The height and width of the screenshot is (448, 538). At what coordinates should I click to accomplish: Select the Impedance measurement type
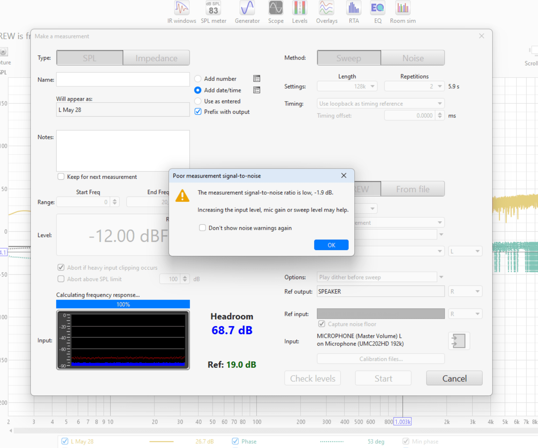pos(156,58)
